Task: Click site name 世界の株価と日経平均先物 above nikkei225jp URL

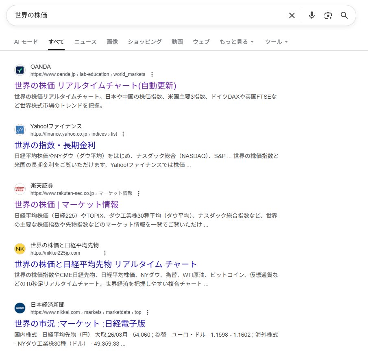Action: click(x=65, y=245)
